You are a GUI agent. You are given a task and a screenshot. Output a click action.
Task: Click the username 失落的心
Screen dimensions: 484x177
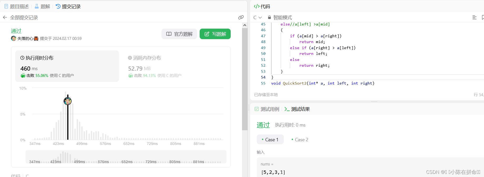pyautogui.click(x=25, y=39)
